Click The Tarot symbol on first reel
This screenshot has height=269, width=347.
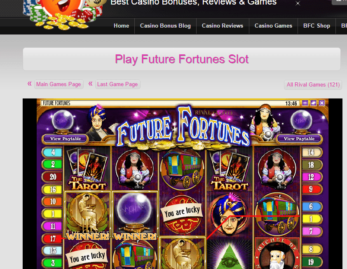click(88, 168)
